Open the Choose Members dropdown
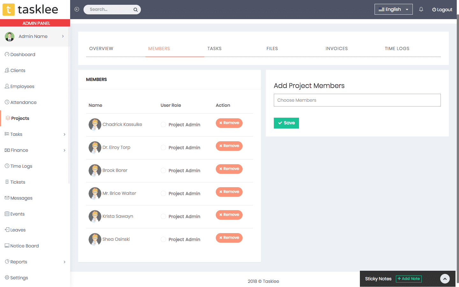The height and width of the screenshot is (287, 459). 357,100
